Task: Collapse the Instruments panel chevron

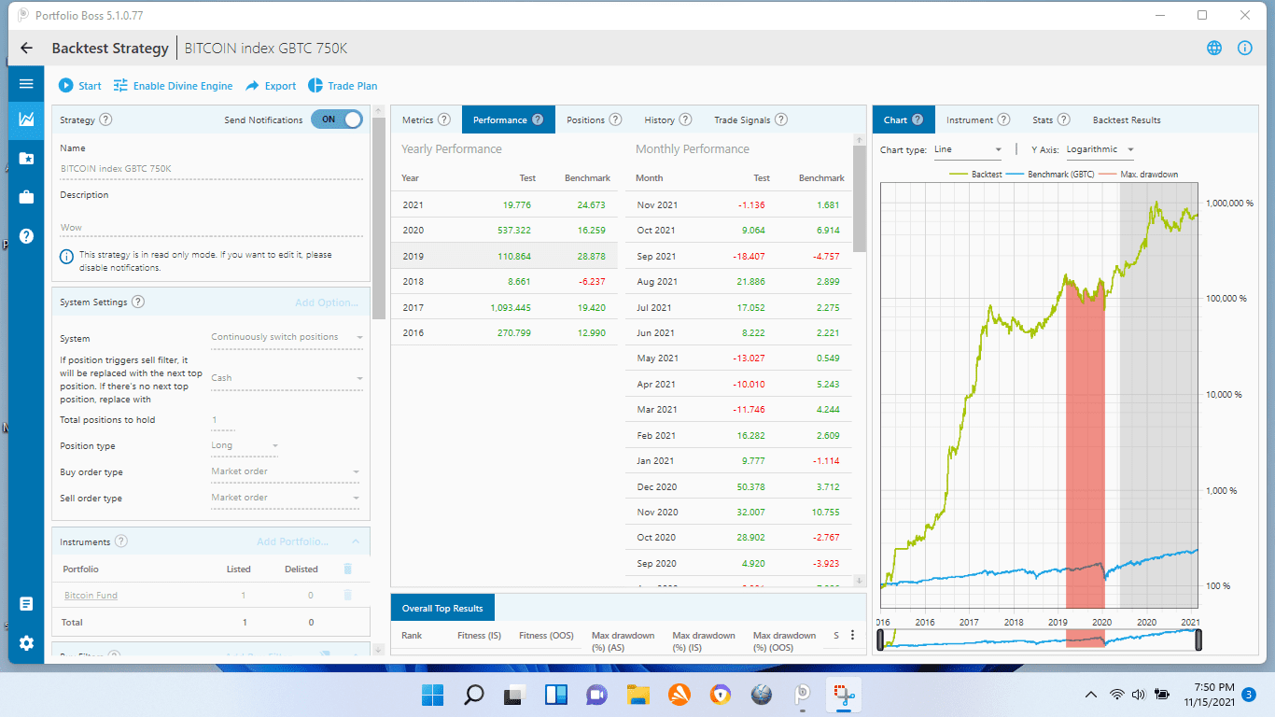Action: pos(356,541)
